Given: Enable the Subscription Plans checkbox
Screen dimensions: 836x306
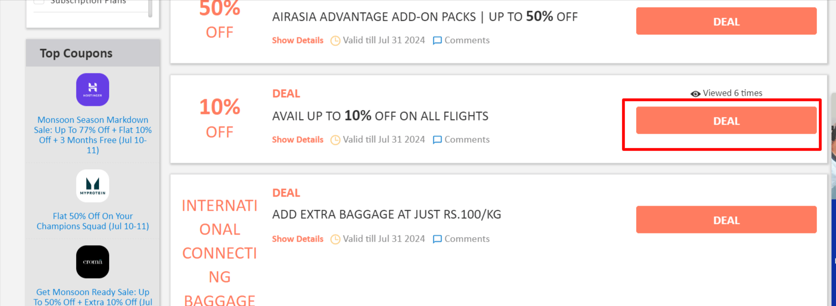Looking at the screenshot, I should 39,2.
